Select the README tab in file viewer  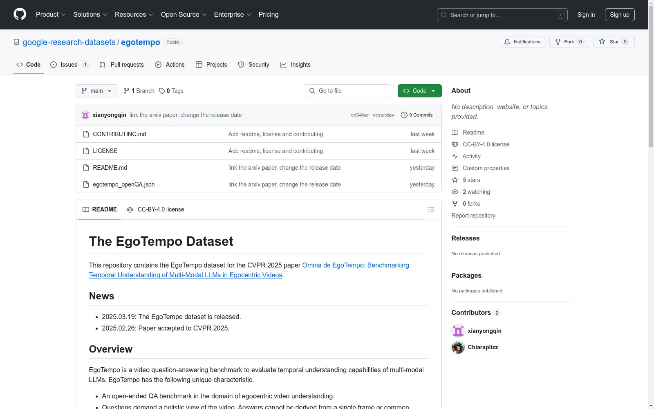100,209
